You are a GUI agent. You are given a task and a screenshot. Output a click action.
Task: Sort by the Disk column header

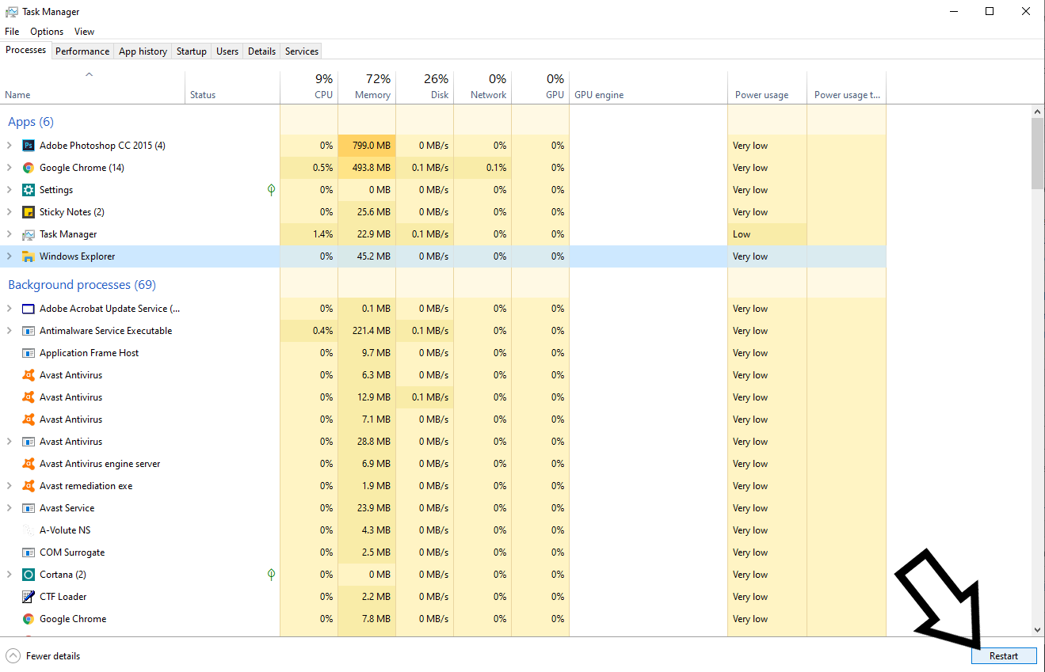pos(425,87)
